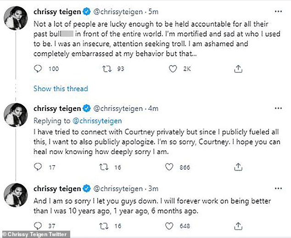Reply to the tweet about being better

[39, 226]
